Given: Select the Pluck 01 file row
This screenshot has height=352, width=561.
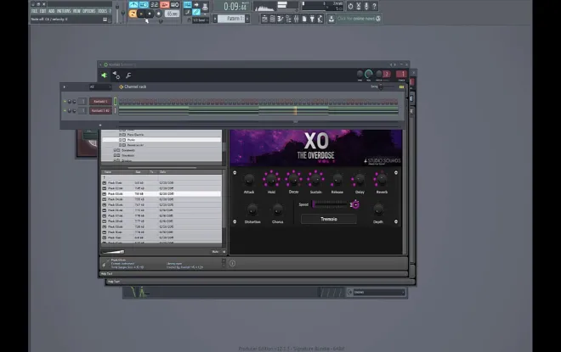Looking at the screenshot, I should click(162, 182).
